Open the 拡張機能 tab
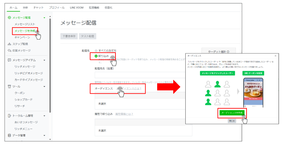Viewport: 282px width, 145px height. (94, 8)
